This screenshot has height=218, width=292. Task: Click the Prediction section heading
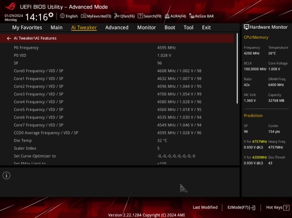click(x=253, y=116)
